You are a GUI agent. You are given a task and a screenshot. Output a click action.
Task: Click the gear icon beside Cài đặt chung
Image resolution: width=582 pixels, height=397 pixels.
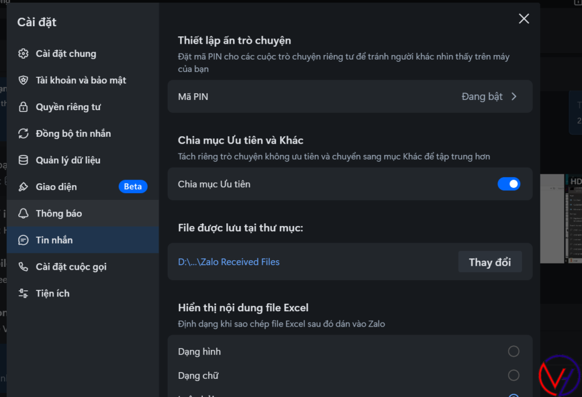pos(23,54)
